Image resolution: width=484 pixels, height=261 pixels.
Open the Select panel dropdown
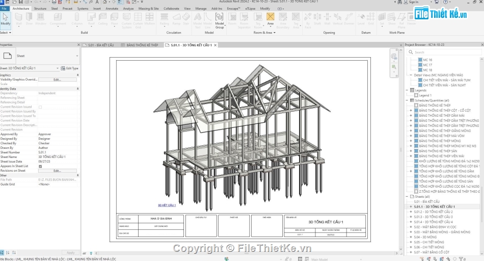click(x=6, y=33)
